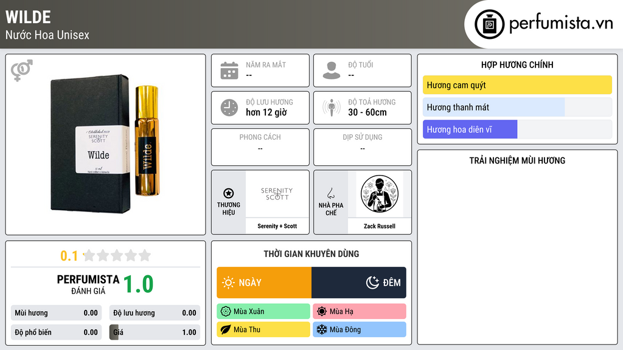Screen dimensions: 623x350
Task: Select the Đêm nighttime bar
Action: (359, 283)
